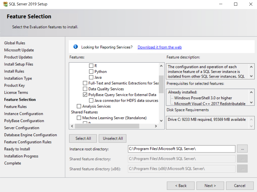
Task: Select the Feature Rules step
Action: tap(15, 106)
